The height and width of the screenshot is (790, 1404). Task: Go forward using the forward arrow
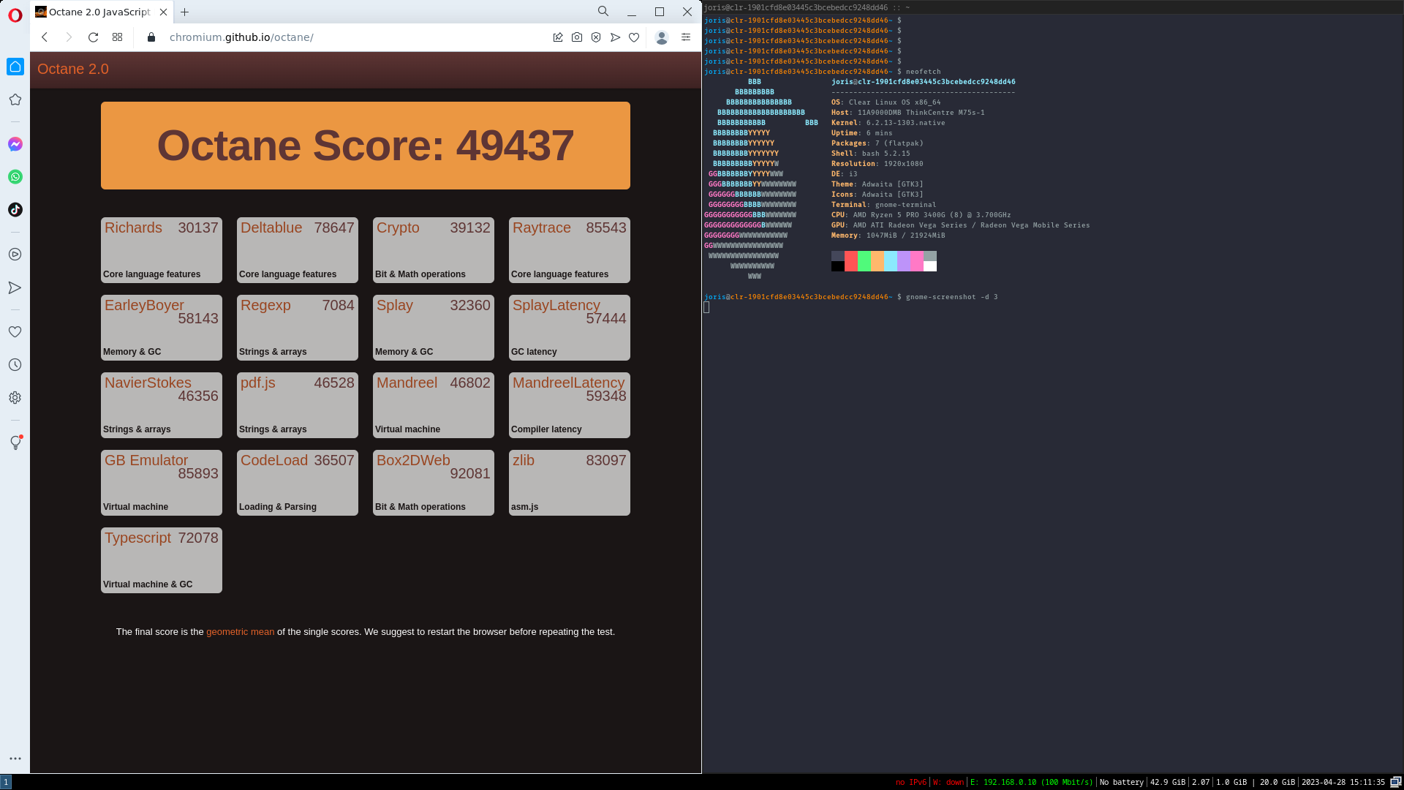click(69, 37)
